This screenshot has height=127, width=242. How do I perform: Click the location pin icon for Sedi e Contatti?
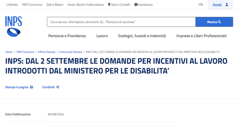109,4
